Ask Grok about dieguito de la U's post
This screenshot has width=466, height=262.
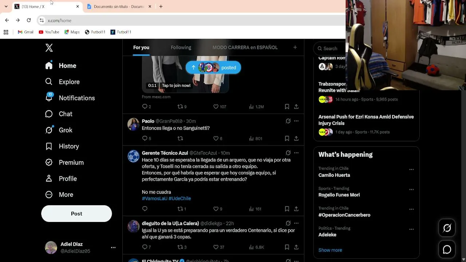[288, 223]
